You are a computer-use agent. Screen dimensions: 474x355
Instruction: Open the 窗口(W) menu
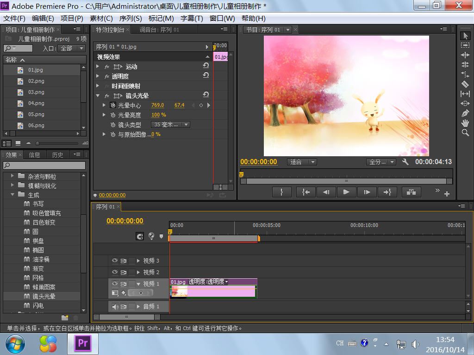(222, 18)
